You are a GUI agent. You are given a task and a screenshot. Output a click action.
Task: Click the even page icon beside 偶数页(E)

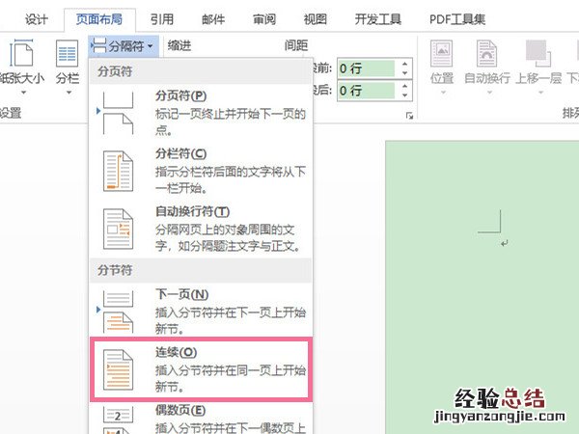(x=118, y=420)
